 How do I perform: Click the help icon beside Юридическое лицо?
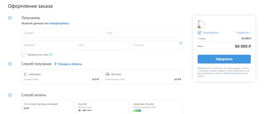pyautogui.click(x=51, y=54)
